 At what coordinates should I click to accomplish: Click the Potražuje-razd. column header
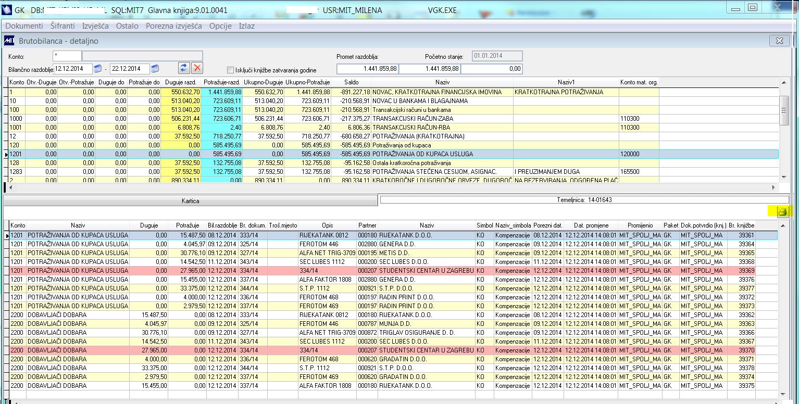tap(221, 82)
